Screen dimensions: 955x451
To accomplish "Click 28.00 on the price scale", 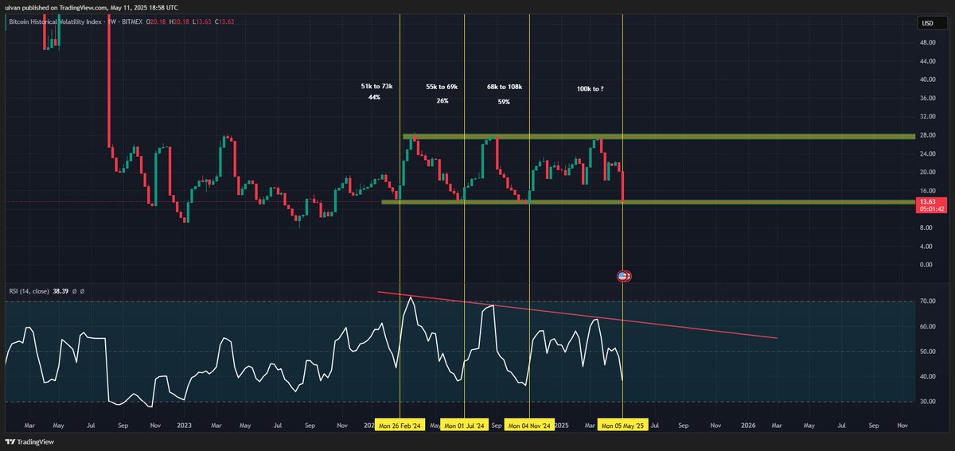I will click(x=927, y=135).
